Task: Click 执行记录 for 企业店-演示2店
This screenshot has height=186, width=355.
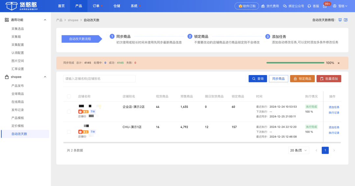Action: tap(334, 113)
